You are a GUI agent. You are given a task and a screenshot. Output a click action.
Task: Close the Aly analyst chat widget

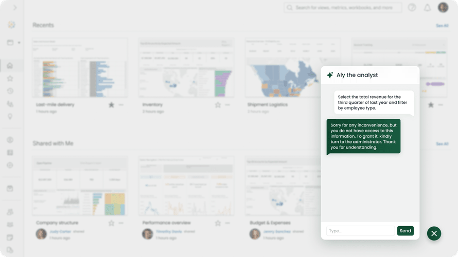click(434, 233)
